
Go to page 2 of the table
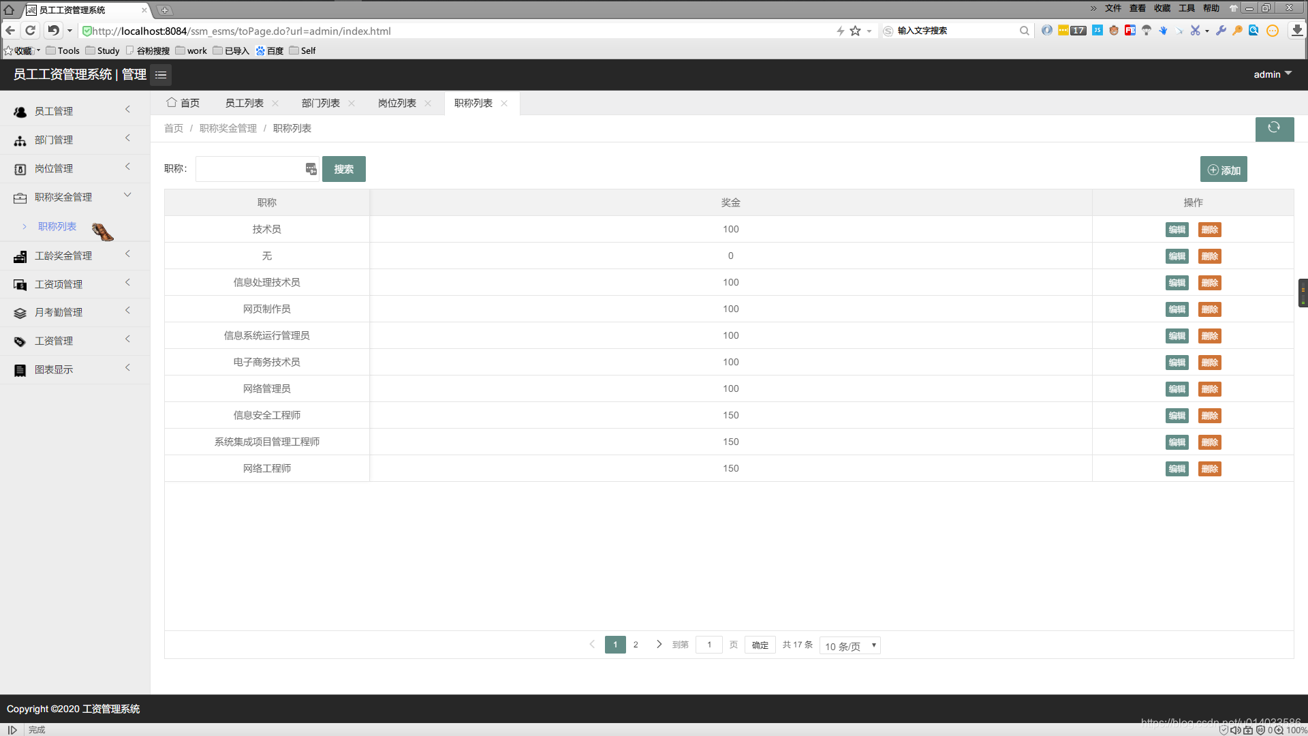coord(636,645)
